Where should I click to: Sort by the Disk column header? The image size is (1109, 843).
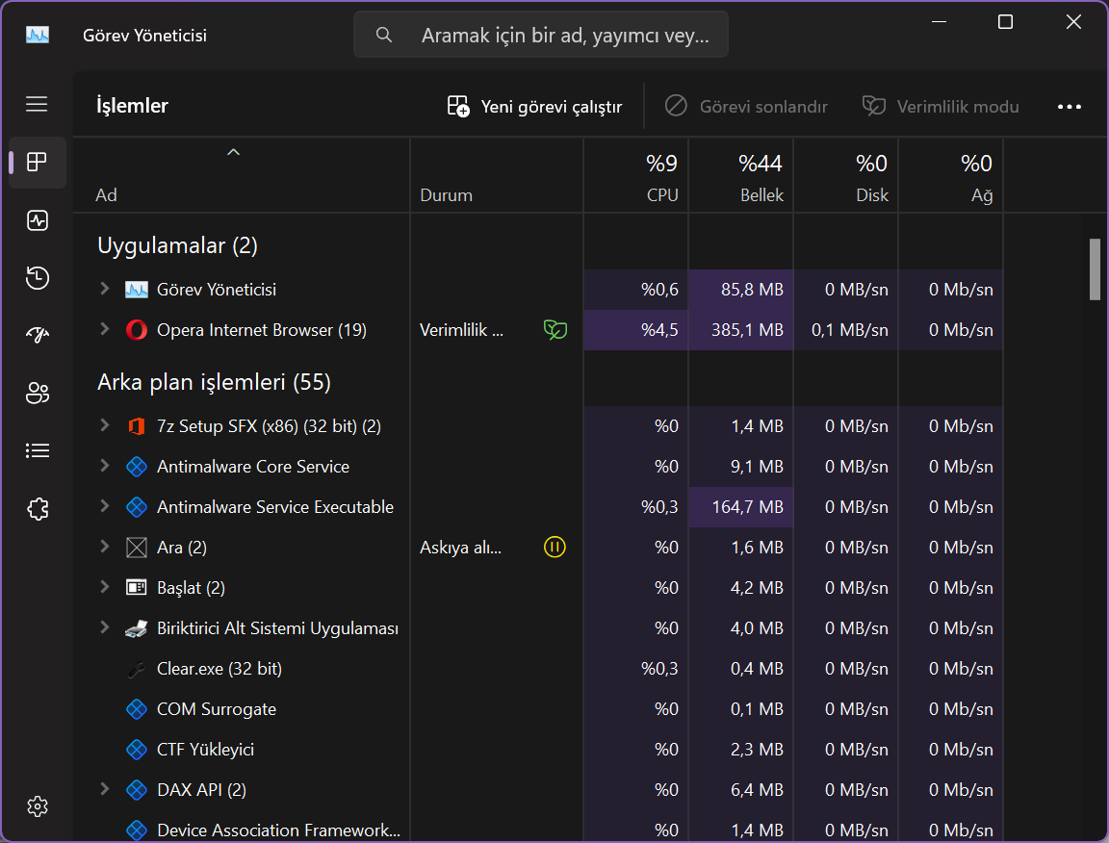click(846, 175)
